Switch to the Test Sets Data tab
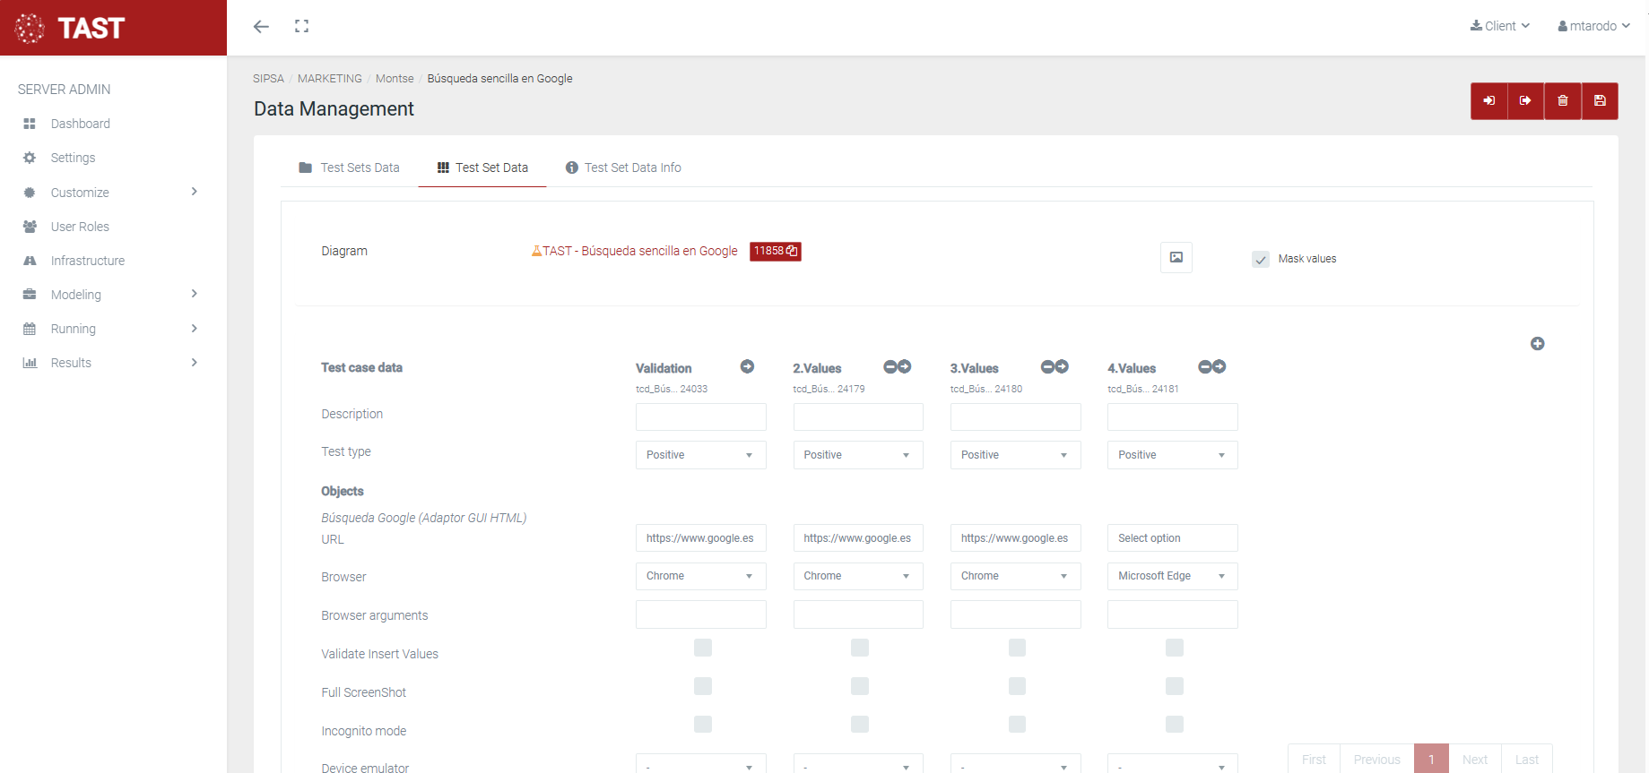Viewport: 1649px width, 773px height. click(x=349, y=167)
